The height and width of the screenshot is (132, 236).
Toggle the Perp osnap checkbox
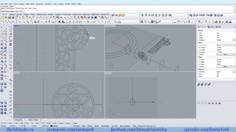click(35, 123)
